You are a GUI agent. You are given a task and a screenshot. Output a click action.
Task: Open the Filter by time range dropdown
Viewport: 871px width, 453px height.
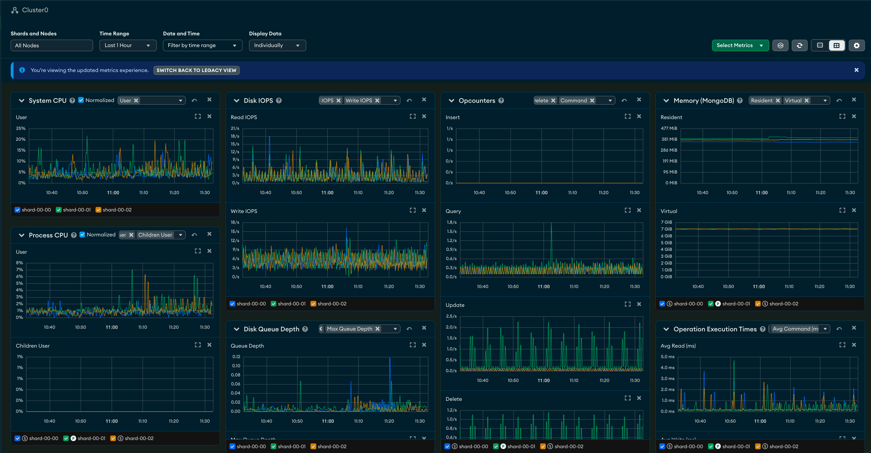(202, 45)
